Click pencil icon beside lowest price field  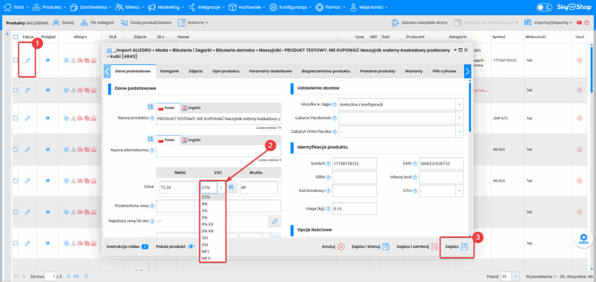click(276, 220)
